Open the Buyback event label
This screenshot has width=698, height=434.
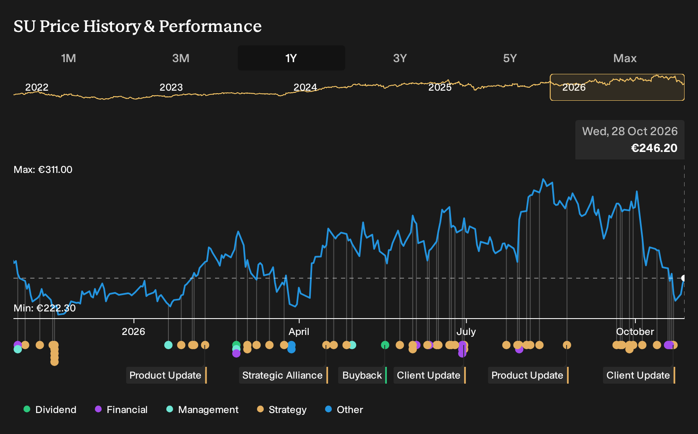(362, 375)
